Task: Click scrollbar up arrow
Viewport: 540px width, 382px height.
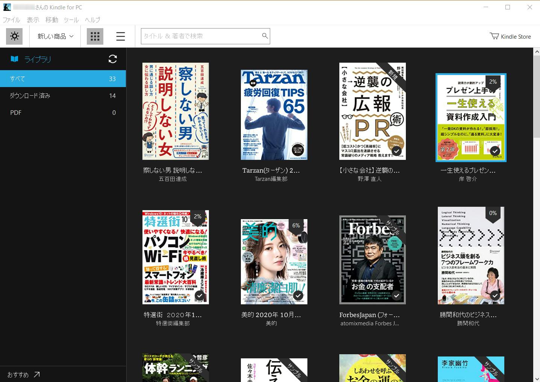Action: [x=537, y=51]
